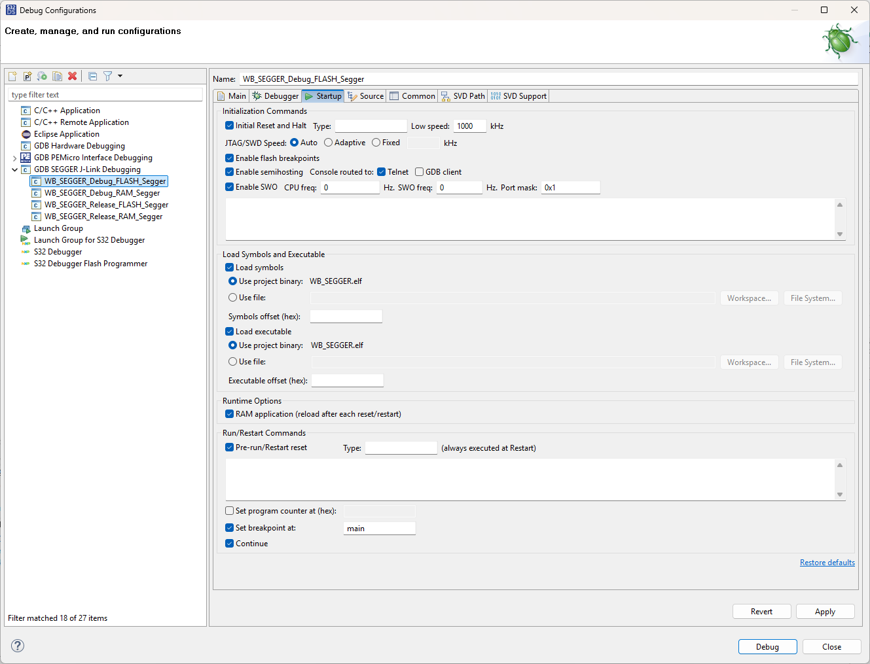Select Use file for symbols
Viewport: 870px width, 664px height.
232,298
